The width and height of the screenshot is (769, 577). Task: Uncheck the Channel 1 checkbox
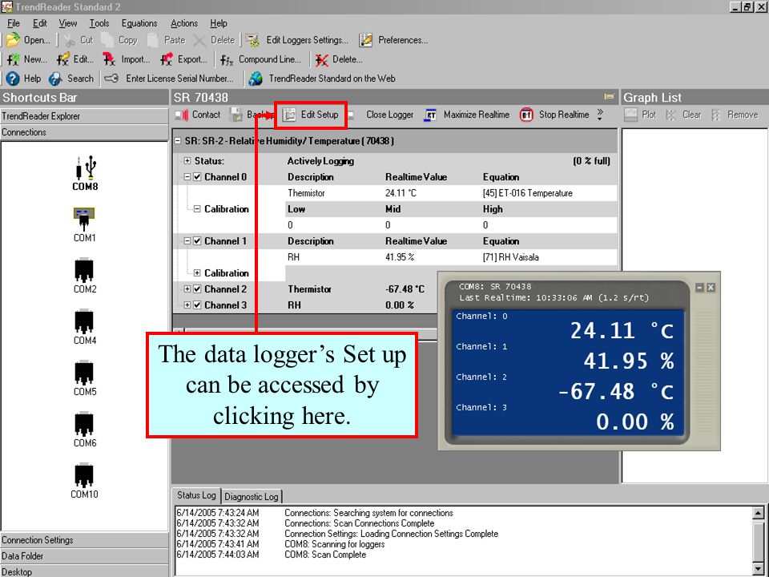pos(197,241)
